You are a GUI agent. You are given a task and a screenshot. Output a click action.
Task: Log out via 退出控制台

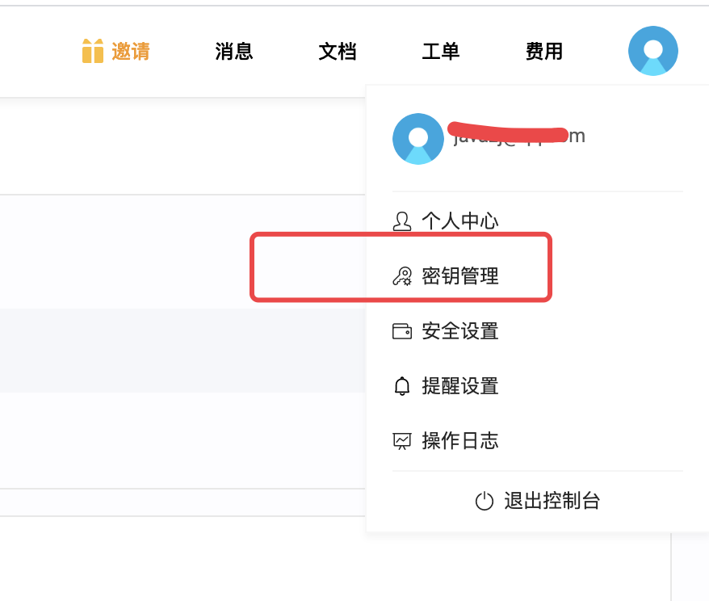click(552, 501)
